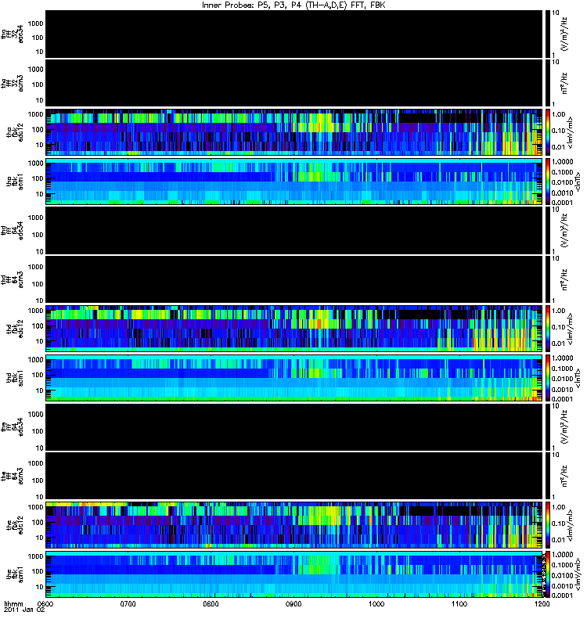Click the tha fbk scm1 spectrogram panel
587x626 pixels.
[x=294, y=182]
